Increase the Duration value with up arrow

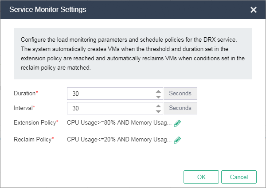click(x=158, y=91)
